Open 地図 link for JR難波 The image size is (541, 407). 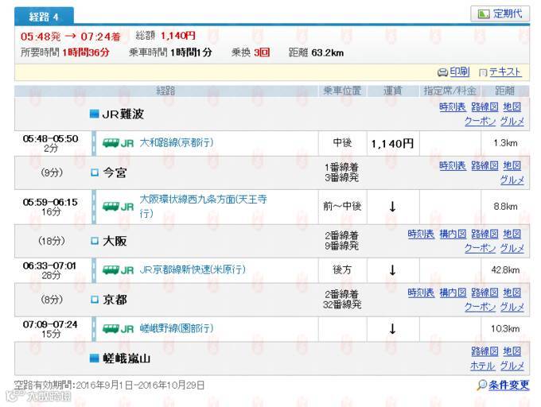click(x=512, y=107)
